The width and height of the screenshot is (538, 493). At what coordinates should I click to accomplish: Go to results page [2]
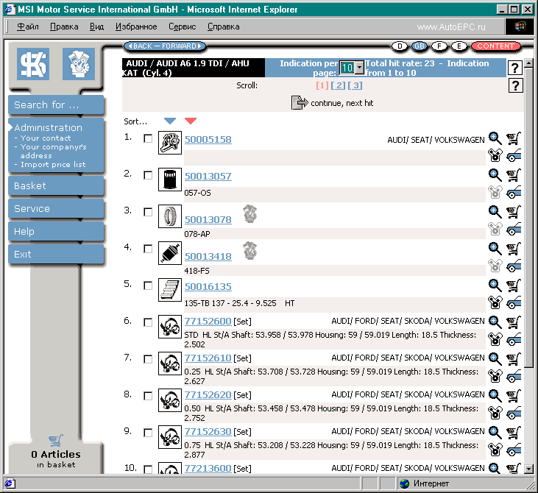tap(339, 85)
